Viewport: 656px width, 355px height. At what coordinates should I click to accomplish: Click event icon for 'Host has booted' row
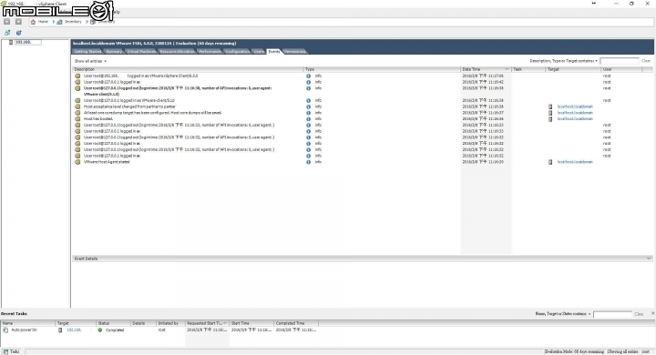[77, 118]
